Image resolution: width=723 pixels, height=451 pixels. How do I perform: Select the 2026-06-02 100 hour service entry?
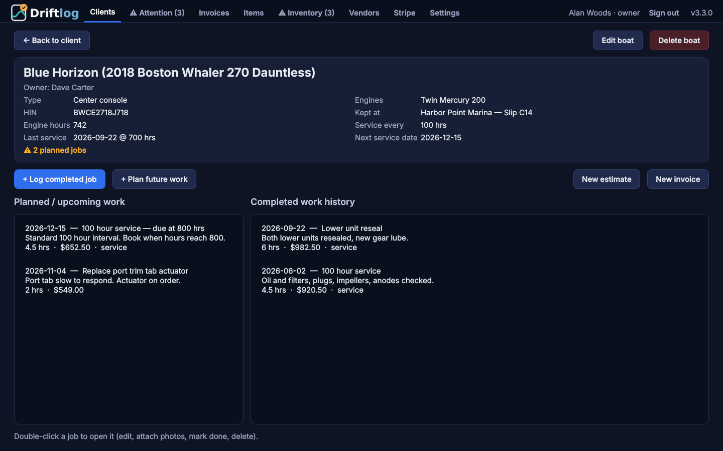(x=479, y=281)
